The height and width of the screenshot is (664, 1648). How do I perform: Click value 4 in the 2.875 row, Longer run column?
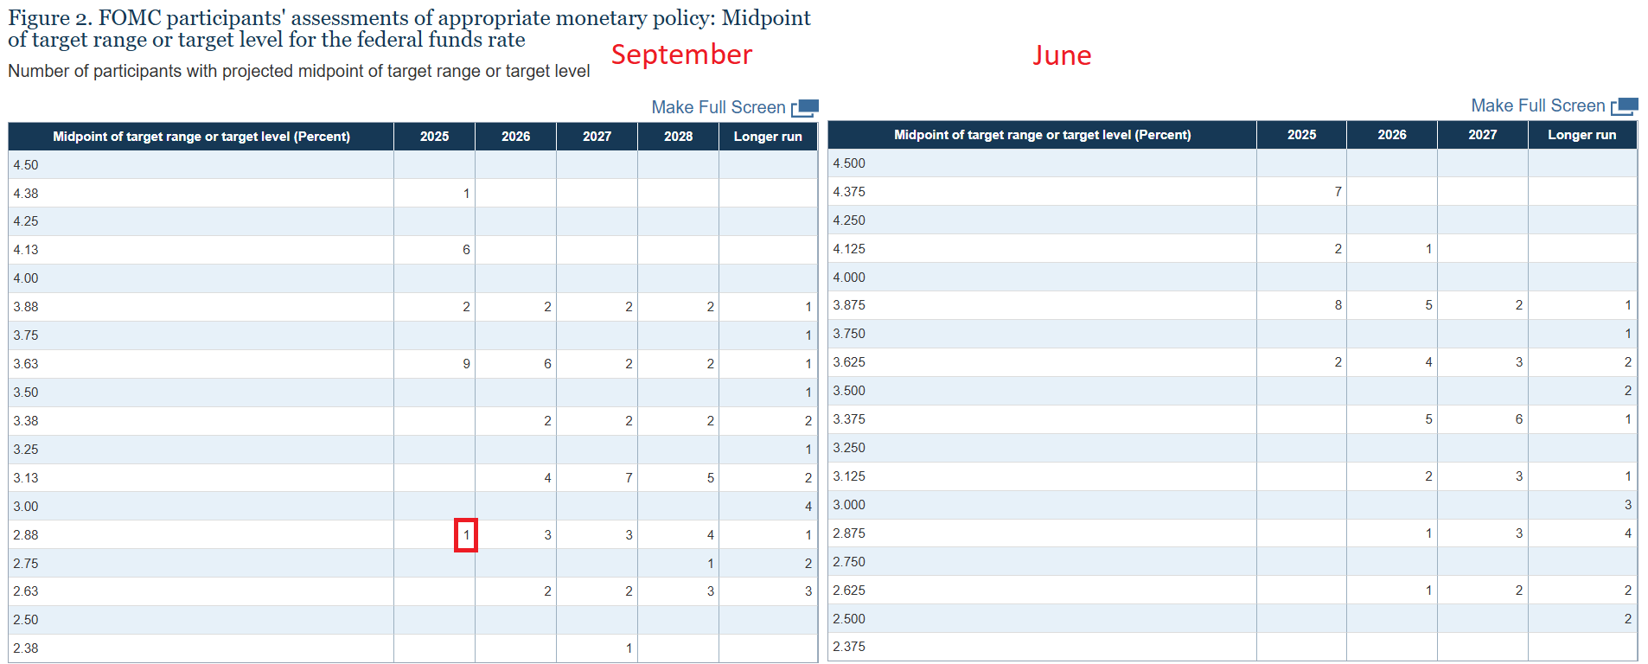[1628, 533]
